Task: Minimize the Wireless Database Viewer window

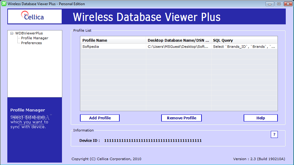Action: (x=270, y=4)
